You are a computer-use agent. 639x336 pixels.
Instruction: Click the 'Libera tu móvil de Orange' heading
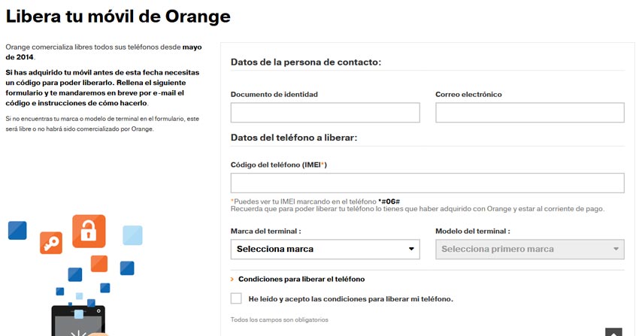[x=118, y=17]
